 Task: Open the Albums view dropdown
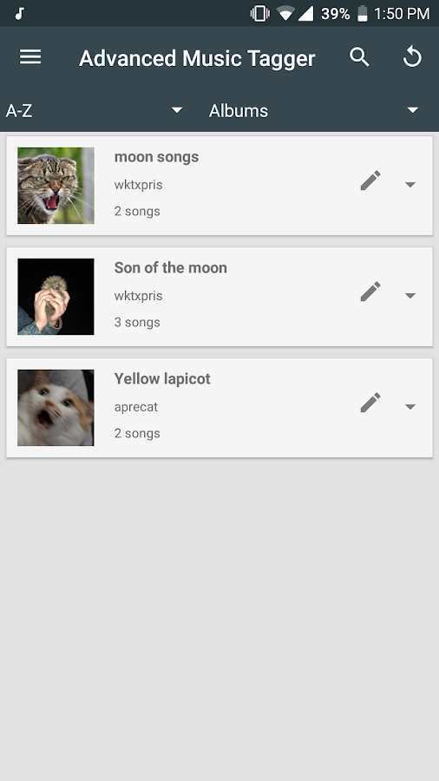[313, 110]
